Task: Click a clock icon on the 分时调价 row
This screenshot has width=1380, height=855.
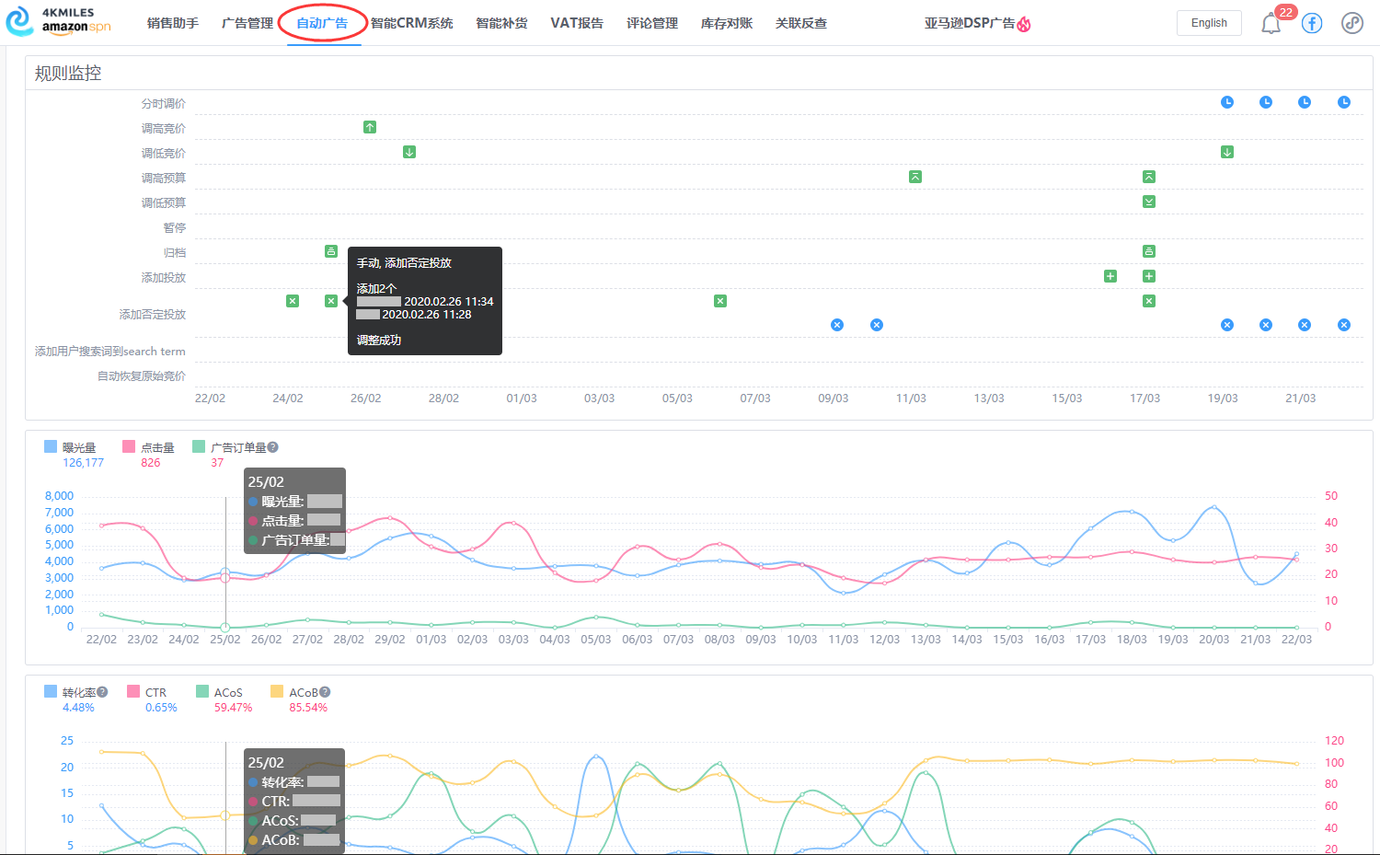Action: point(1227,102)
